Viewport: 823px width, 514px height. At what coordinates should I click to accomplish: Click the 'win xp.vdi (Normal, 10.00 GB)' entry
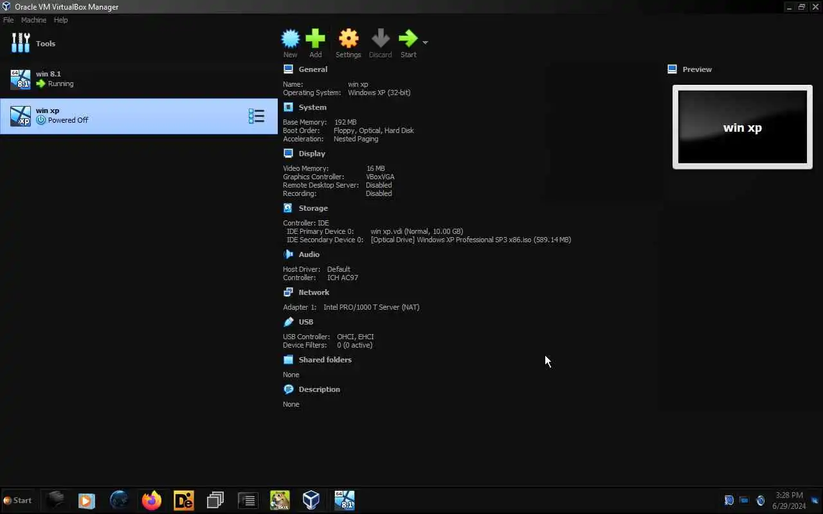click(x=417, y=231)
